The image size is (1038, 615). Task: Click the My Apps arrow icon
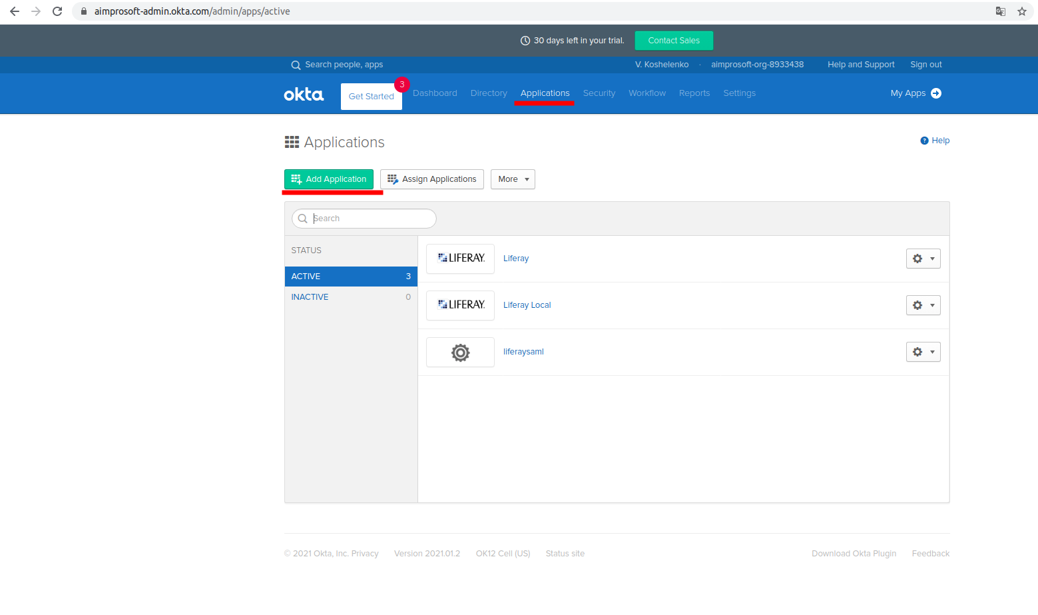(936, 93)
